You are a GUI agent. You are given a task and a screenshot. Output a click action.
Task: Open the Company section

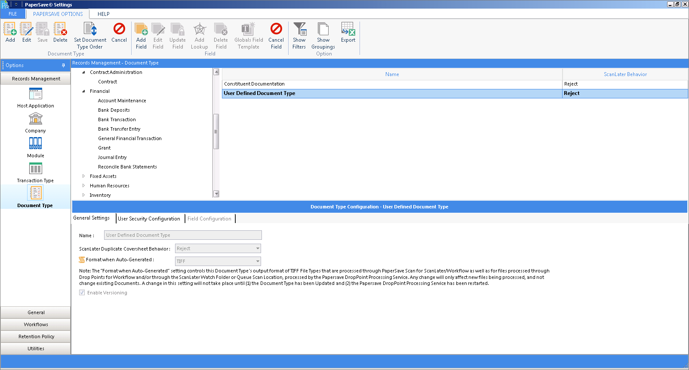(36, 123)
